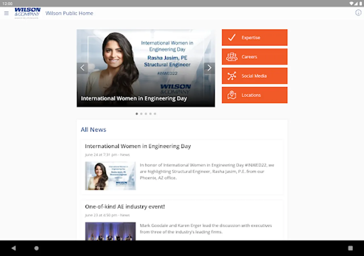This screenshot has width=364, height=256.
Task: Tap the Android home navigation button
Action: click(x=36, y=248)
